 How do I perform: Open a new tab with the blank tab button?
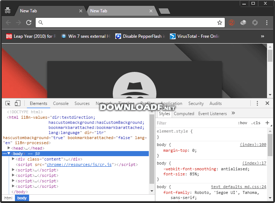point(164,11)
